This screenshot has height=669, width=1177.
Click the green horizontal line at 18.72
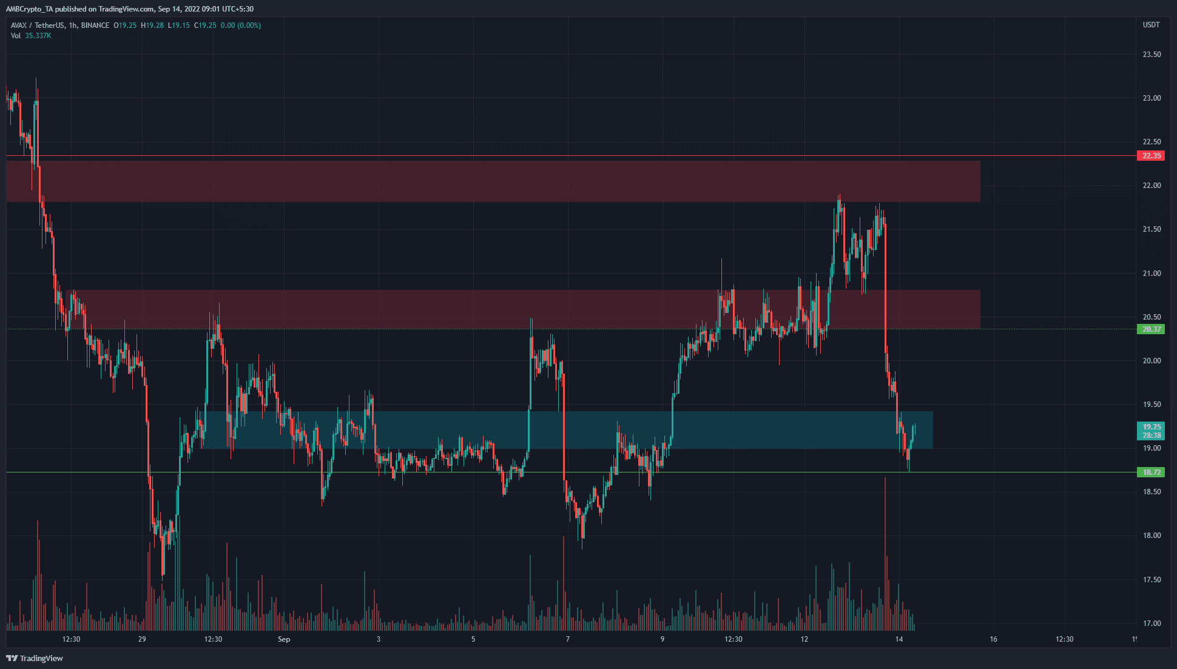point(571,472)
